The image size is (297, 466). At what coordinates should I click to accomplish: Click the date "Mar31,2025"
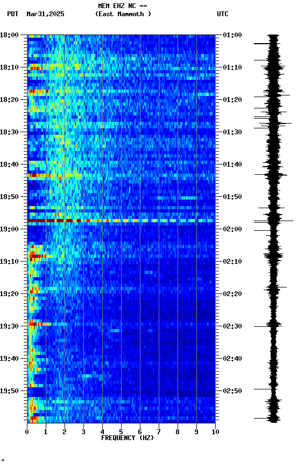(x=45, y=14)
